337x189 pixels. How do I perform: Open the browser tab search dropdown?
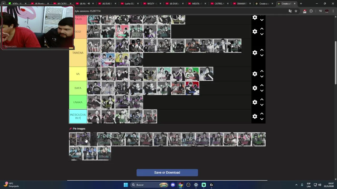click(3, 4)
